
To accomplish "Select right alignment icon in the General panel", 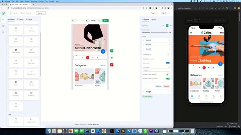I will (171, 26).
